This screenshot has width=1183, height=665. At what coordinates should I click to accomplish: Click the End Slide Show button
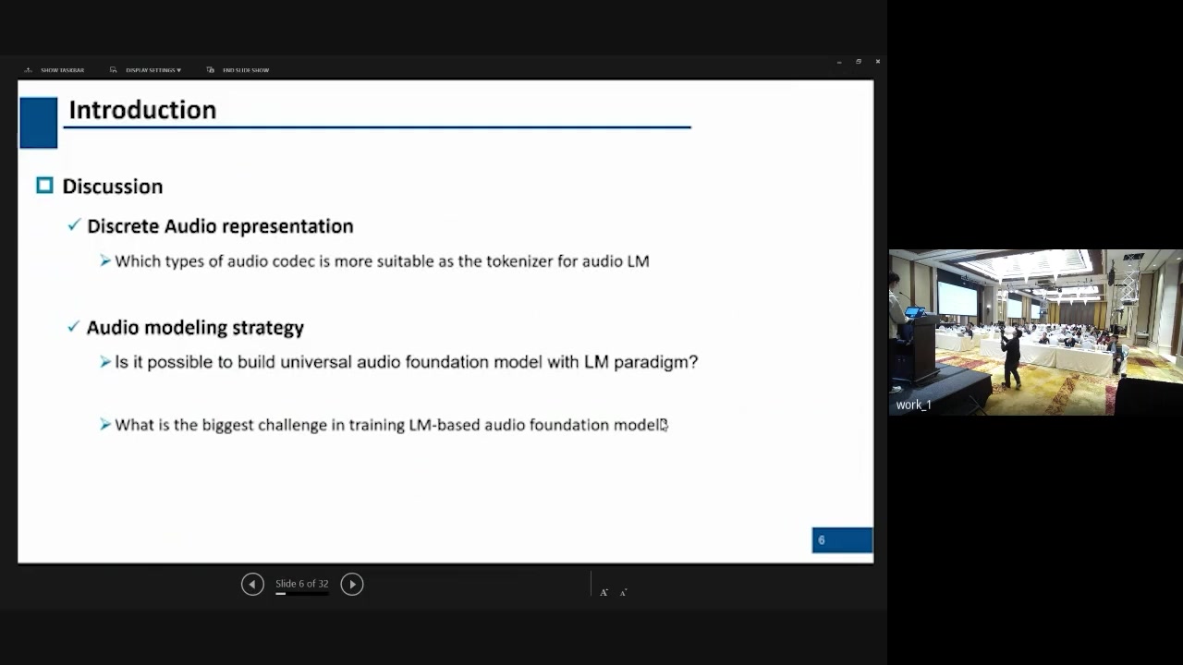click(x=238, y=70)
